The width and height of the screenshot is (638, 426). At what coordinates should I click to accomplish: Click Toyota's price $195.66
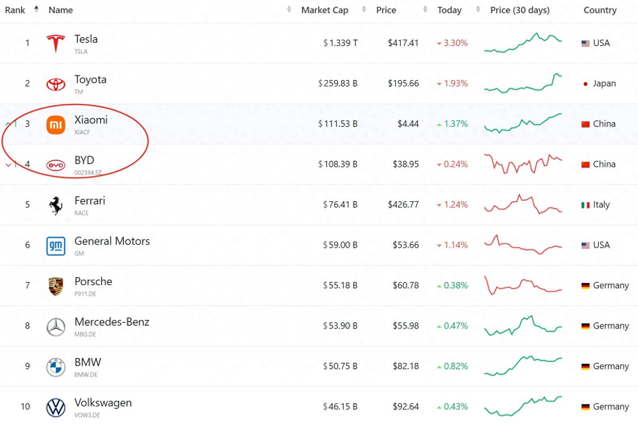tap(403, 84)
